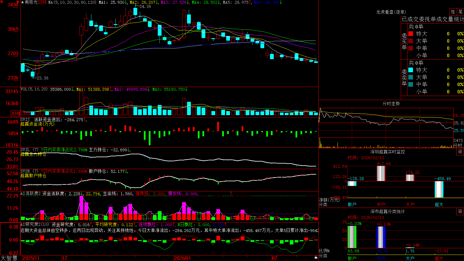Click the MA(5,10,20,30,60,120) indicator label
Image resolution: width=464 pixels, height=261 pixels.
(72, 2)
